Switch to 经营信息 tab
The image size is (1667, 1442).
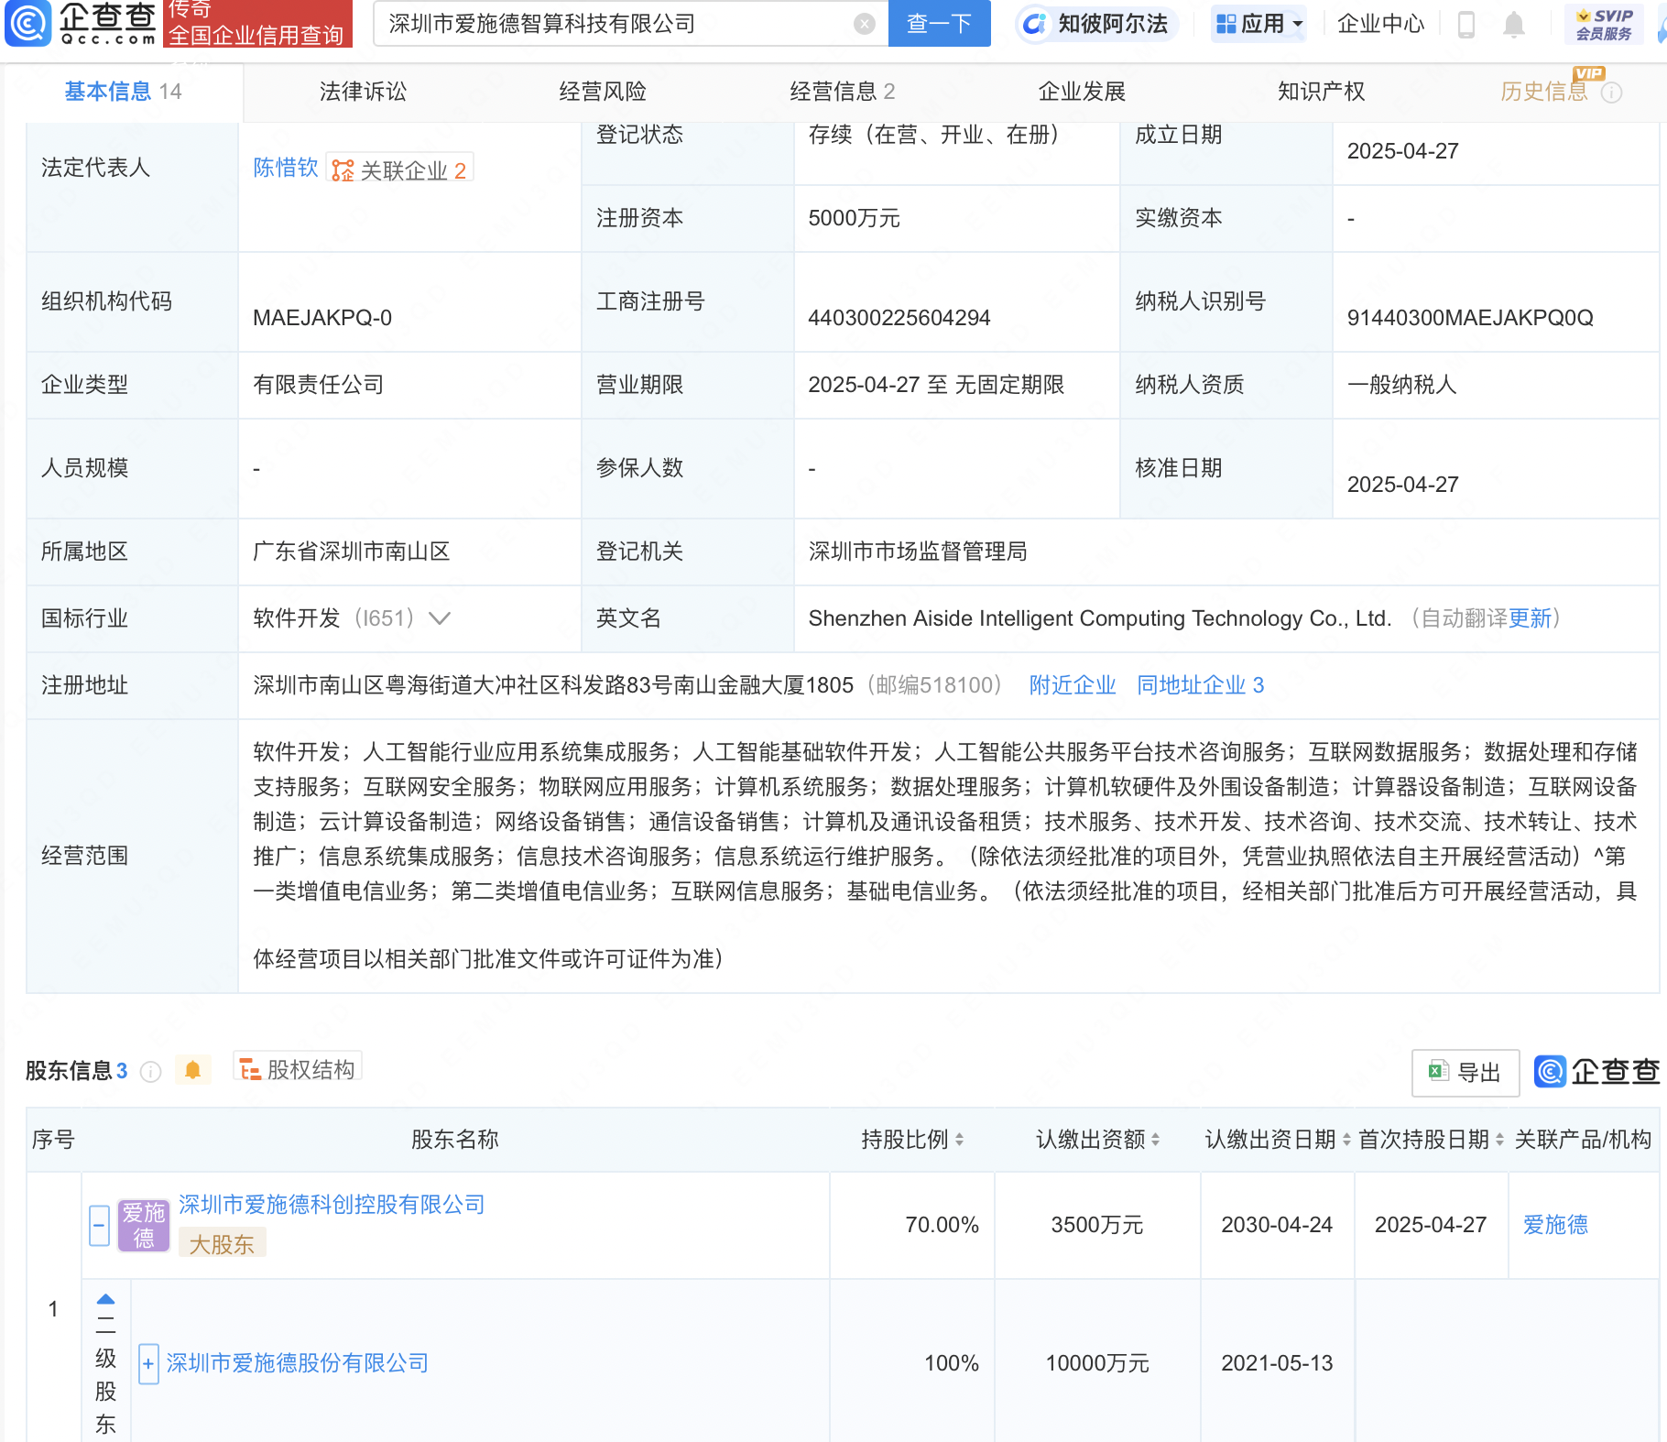point(842,91)
